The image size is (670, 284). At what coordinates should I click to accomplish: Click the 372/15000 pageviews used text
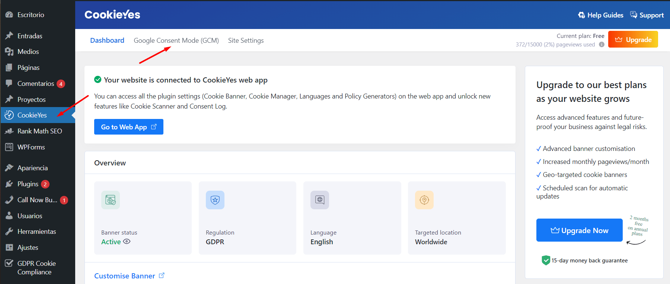click(x=555, y=45)
